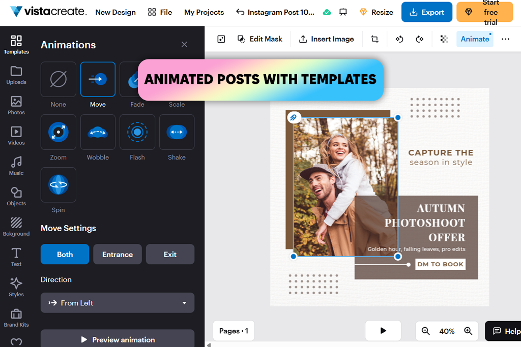Image resolution: width=521 pixels, height=347 pixels.
Task: Select the Move animation
Action: (x=98, y=79)
